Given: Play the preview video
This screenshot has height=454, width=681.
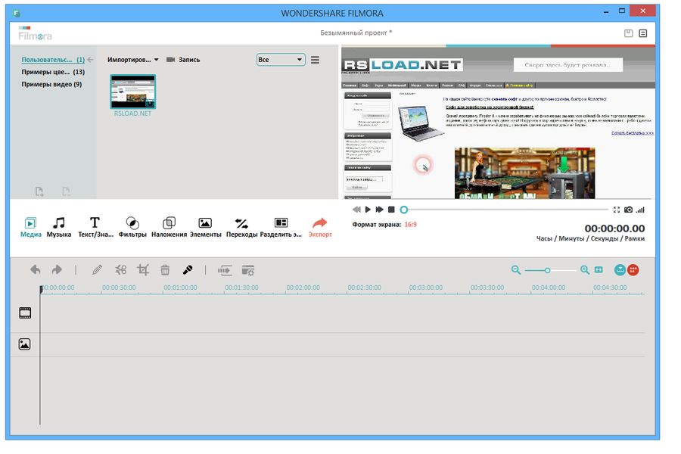Looking at the screenshot, I should 368,210.
